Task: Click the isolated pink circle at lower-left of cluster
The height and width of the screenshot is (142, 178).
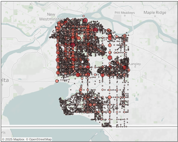Action: click(x=57, y=81)
